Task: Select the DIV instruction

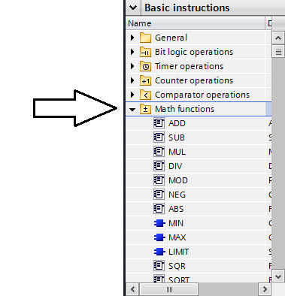Action: [175, 166]
